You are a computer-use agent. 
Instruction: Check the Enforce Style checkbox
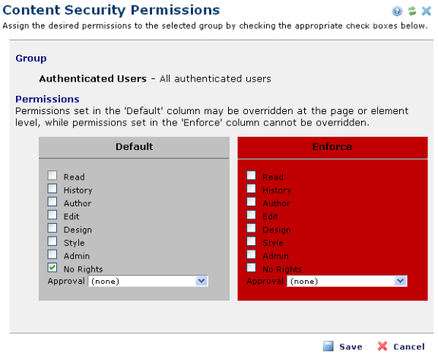click(251, 241)
